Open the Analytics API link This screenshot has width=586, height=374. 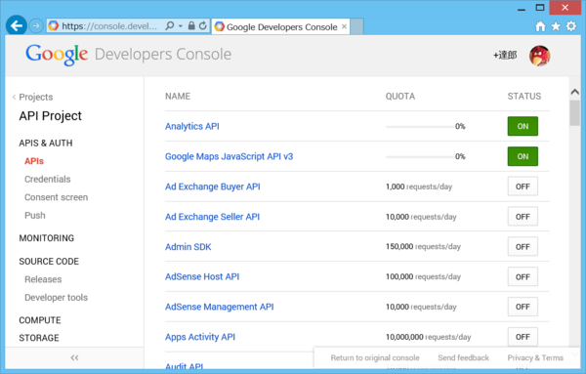[x=192, y=126]
